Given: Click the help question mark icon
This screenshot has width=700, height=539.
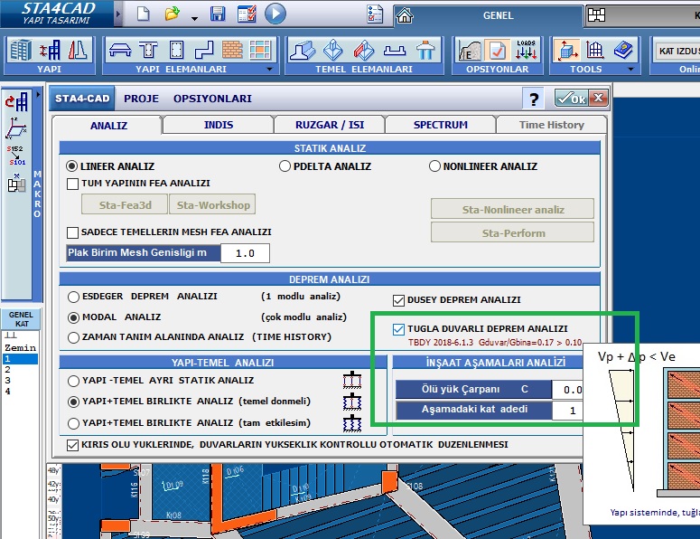Looking at the screenshot, I should click(x=535, y=99).
